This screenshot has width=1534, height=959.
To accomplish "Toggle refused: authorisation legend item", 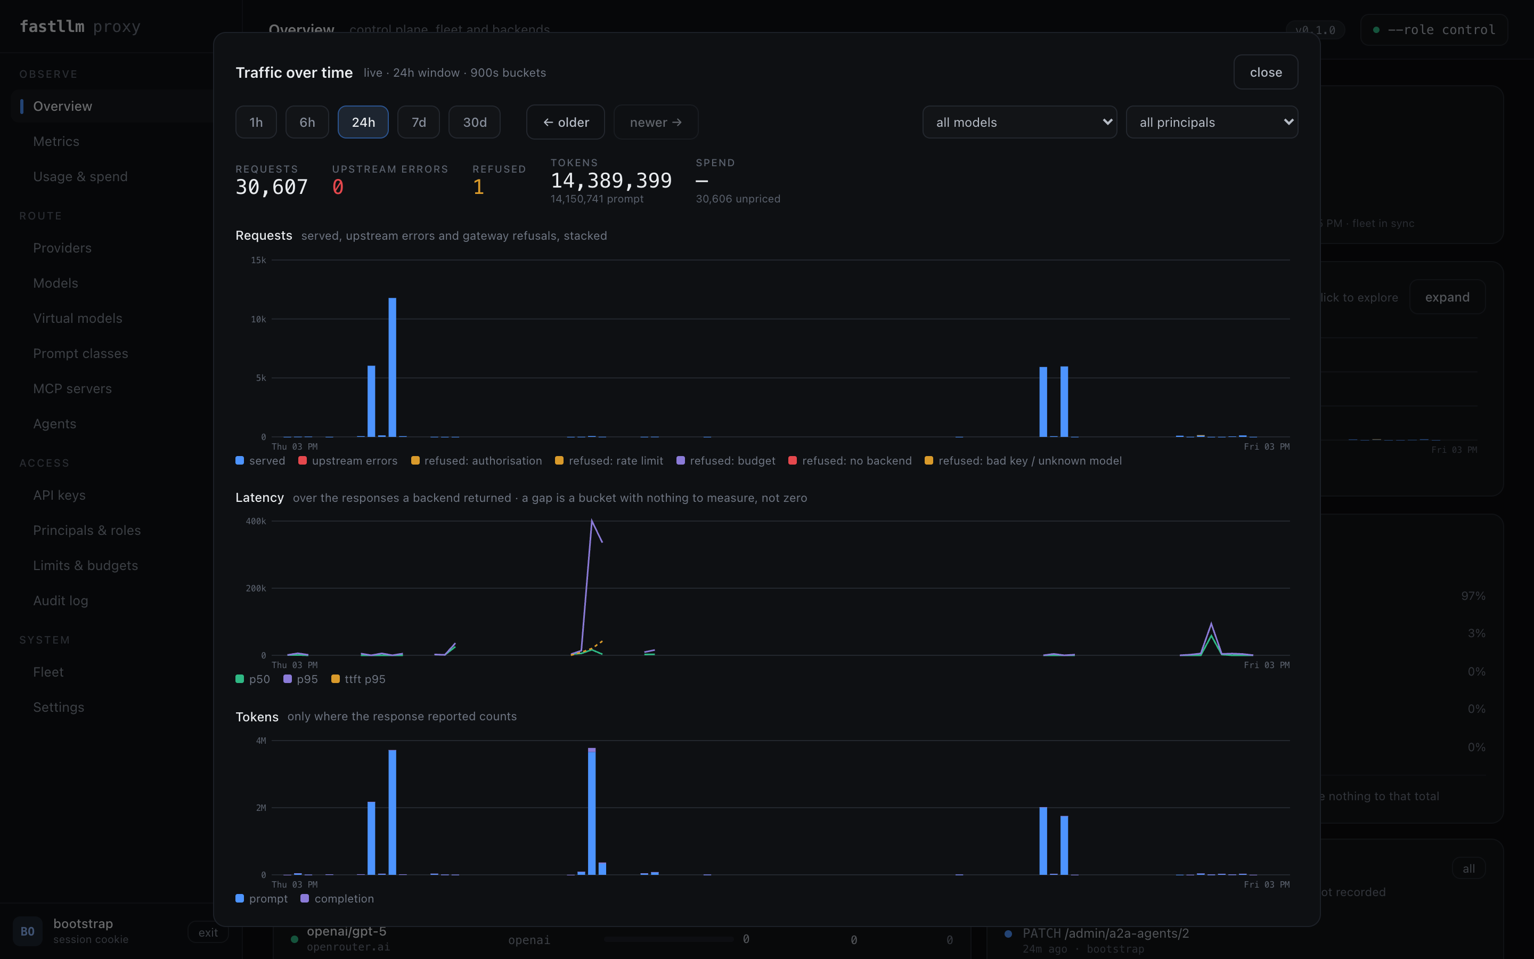I will pos(477,460).
